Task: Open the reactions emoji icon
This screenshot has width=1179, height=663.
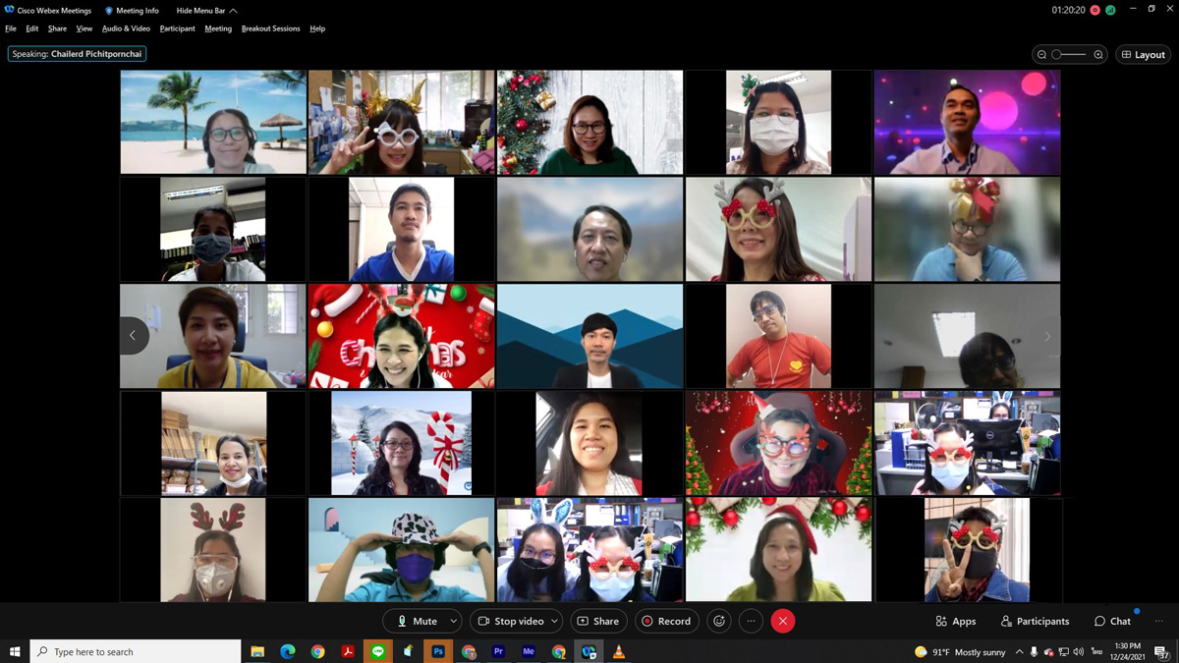Action: tap(719, 621)
